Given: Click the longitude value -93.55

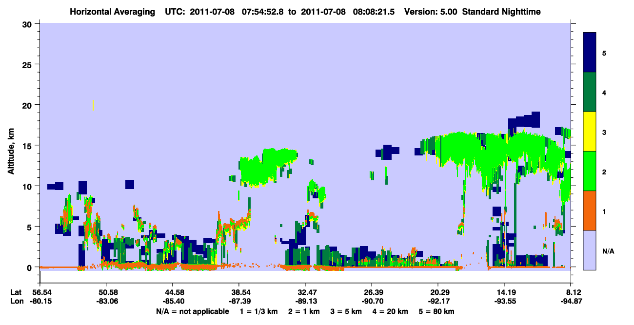Looking at the screenshot, I should [504, 301].
